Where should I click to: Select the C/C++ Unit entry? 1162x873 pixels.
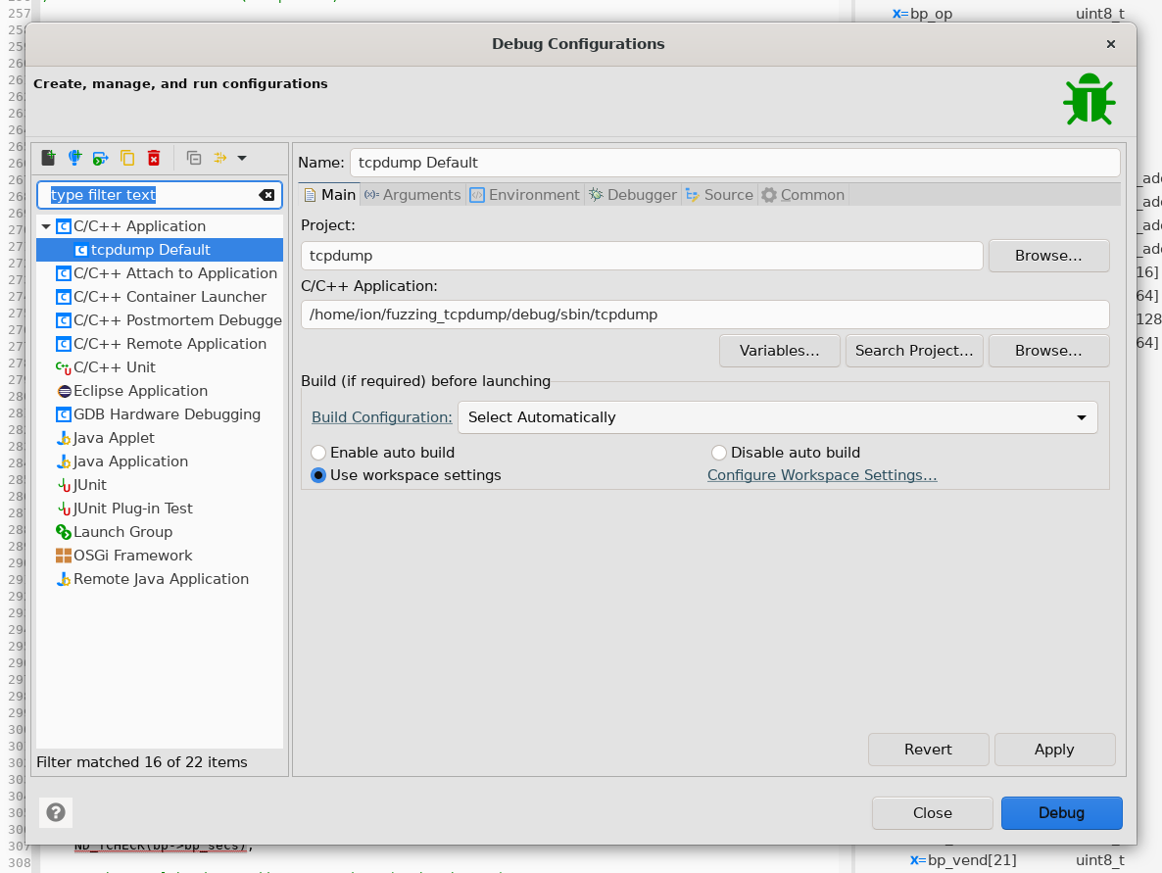pyautogui.click(x=105, y=367)
